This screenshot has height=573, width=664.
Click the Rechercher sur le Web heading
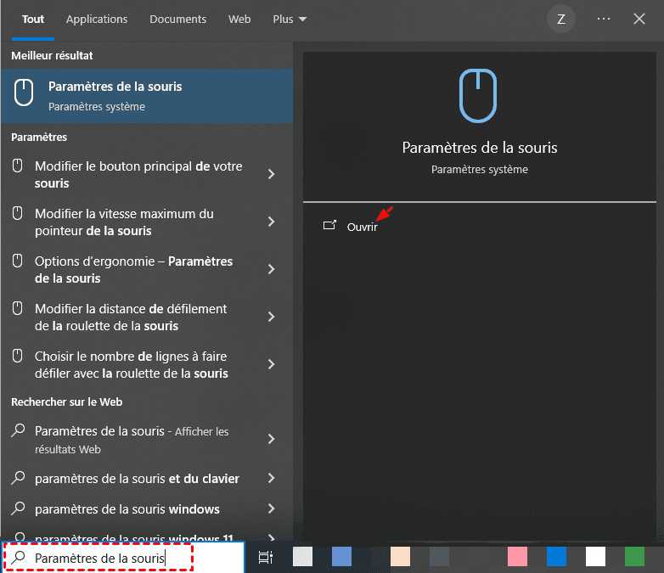(x=66, y=402)
